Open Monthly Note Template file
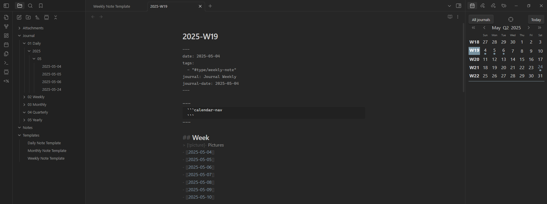The image size is (547, 204). pos(47,151)
